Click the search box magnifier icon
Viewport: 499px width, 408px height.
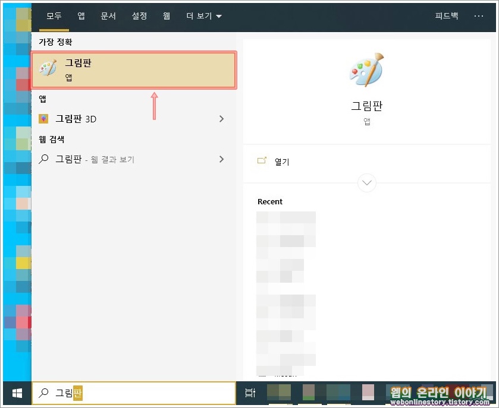[43, 393]
